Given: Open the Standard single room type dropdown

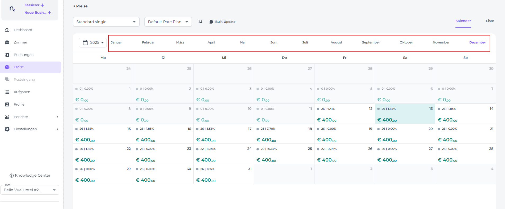Looking at the screenshot, I should pyautogui.click(x=106, y=22).
